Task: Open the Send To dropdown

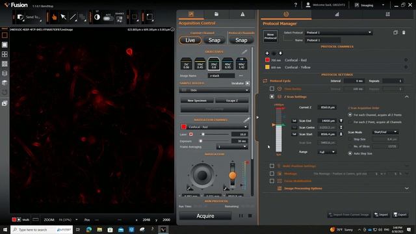Action: click(33, 18)
